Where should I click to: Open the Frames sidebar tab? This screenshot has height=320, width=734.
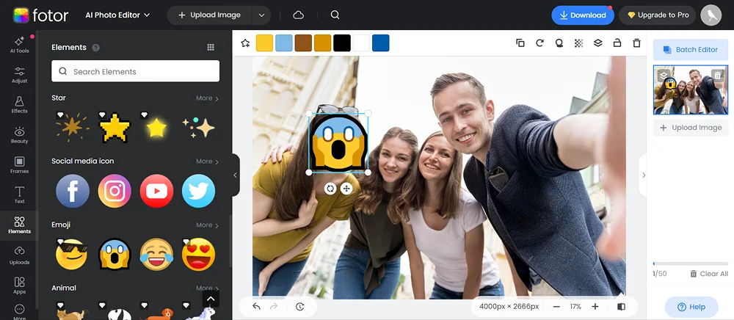point(20,164)
